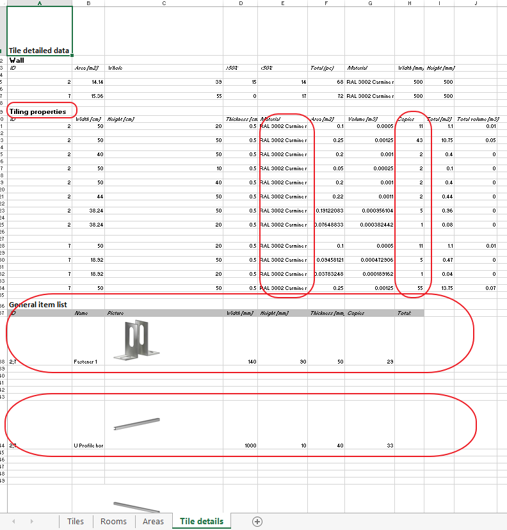Screen dimensions: 507x530
Task: Add a new sheet with plus icon
Action: tap(257, 521)
